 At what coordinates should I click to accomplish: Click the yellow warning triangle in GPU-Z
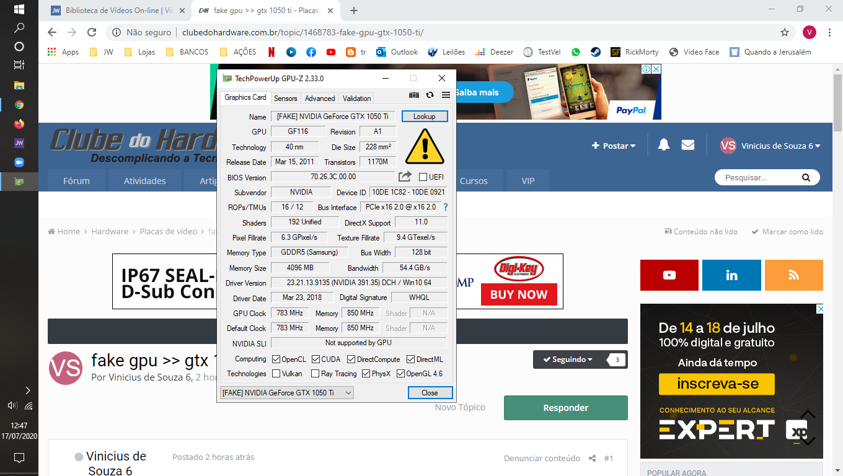pyautogui.click(x=425, y=146)
